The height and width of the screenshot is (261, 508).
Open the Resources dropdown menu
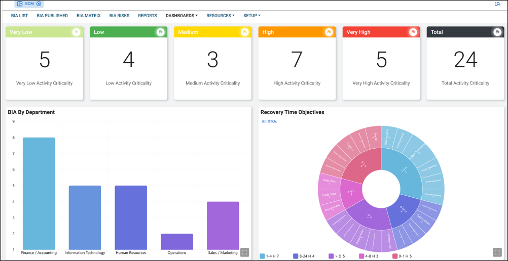tap(220, 16)
